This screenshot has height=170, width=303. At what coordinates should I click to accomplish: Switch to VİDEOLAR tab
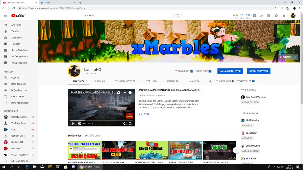[99, 81]
